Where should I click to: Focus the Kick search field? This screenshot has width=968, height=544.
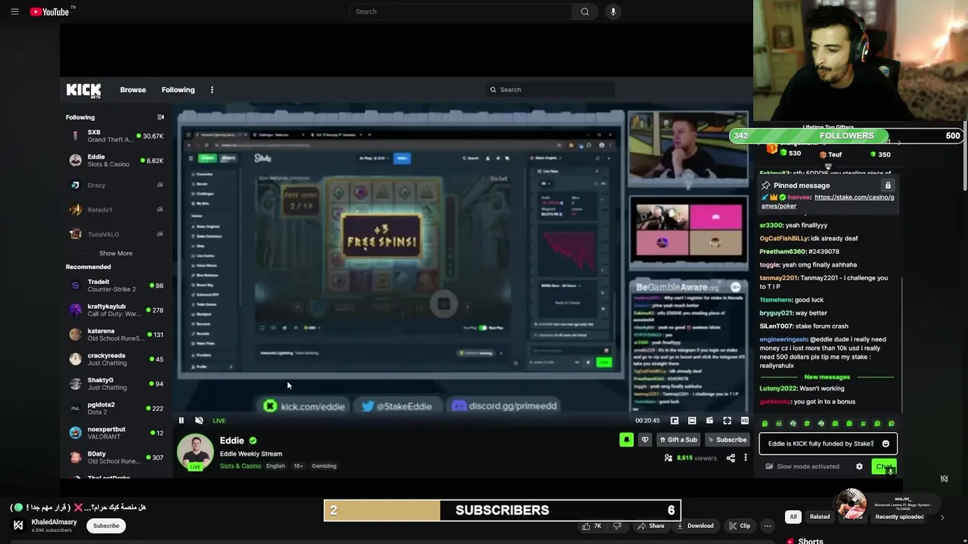(551, 90)
